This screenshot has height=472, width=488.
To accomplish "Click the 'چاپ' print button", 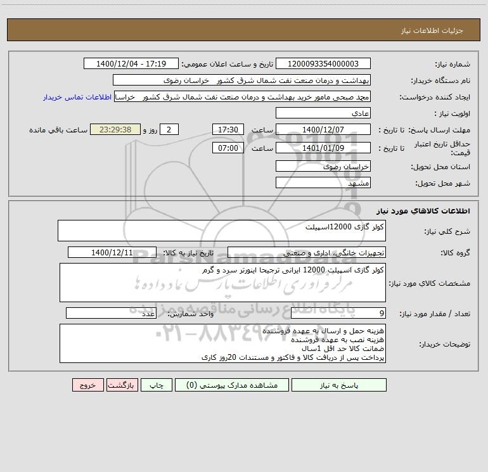I will click(157, 385).
